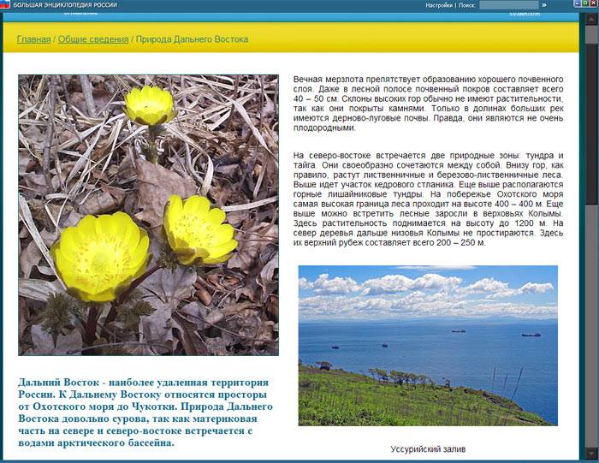Open the yellow flowers photo
The height and width of the screenshot is (463, 599).
tap(149, 215)
